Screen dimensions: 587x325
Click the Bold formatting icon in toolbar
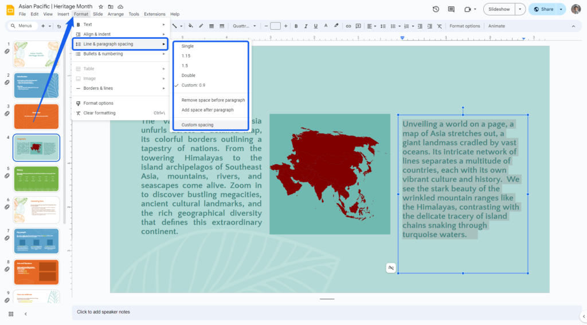(296, 26)
